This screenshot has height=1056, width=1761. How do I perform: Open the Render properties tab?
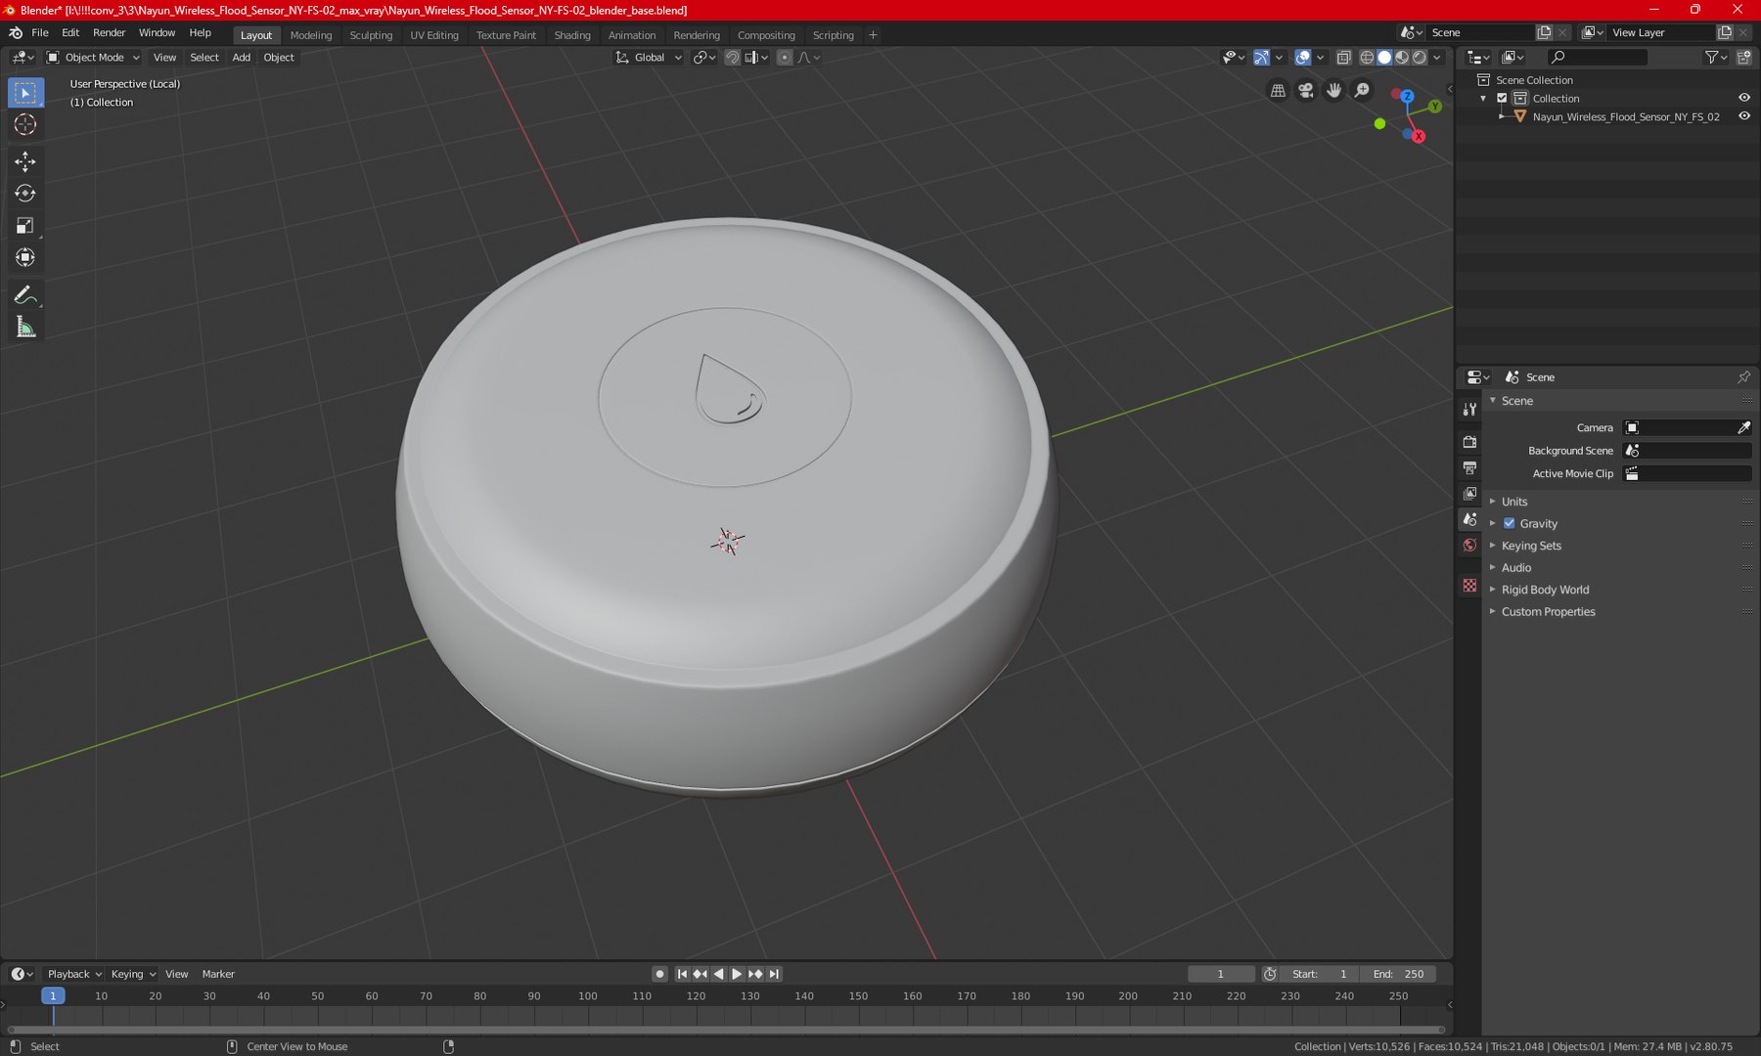pyautogui.click(x=1469, y=442)
